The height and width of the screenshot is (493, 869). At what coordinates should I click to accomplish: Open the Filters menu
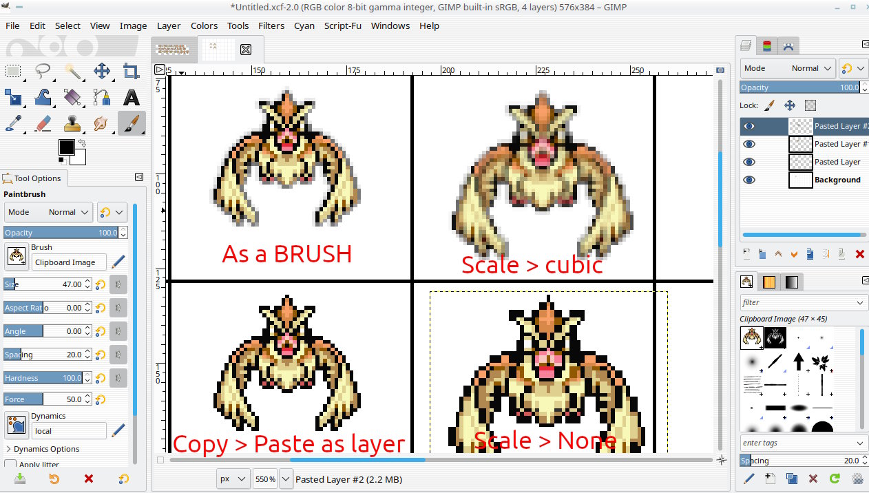click(x=271, y=25)
